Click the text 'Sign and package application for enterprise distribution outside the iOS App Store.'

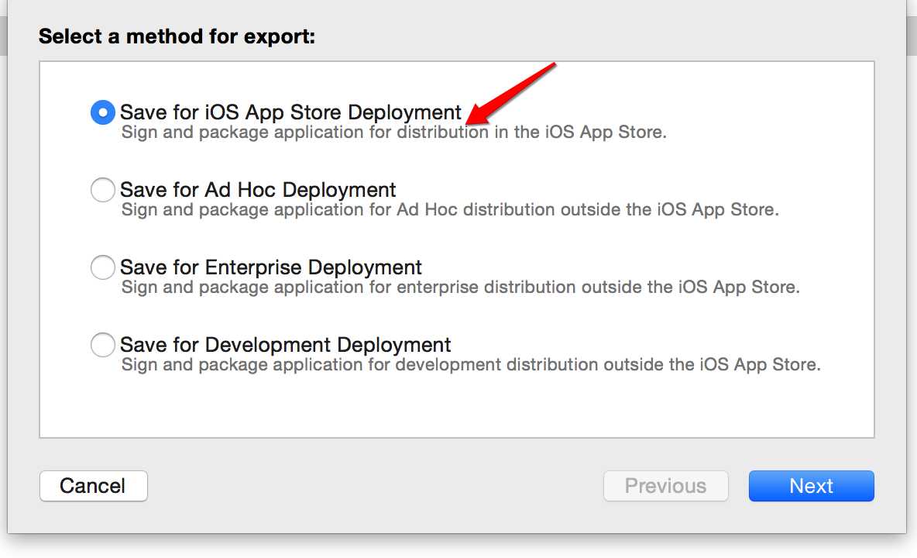pyautogui.click(x=460, y=288)
